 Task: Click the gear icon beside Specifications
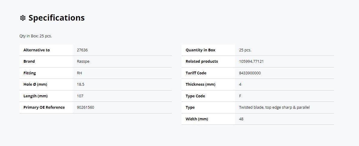[x=23, y=18]
